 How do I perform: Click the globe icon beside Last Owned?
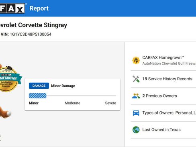click(x=136, y=130)
